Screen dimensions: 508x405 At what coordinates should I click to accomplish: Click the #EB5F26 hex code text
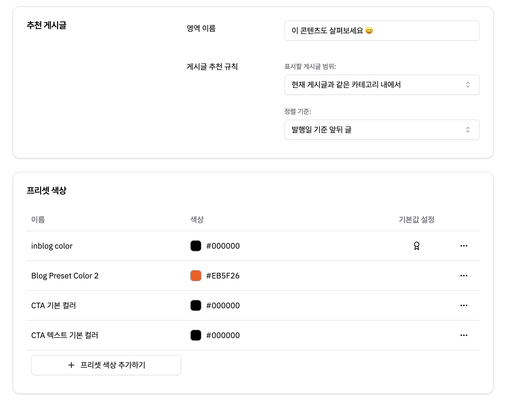[223, 276]
